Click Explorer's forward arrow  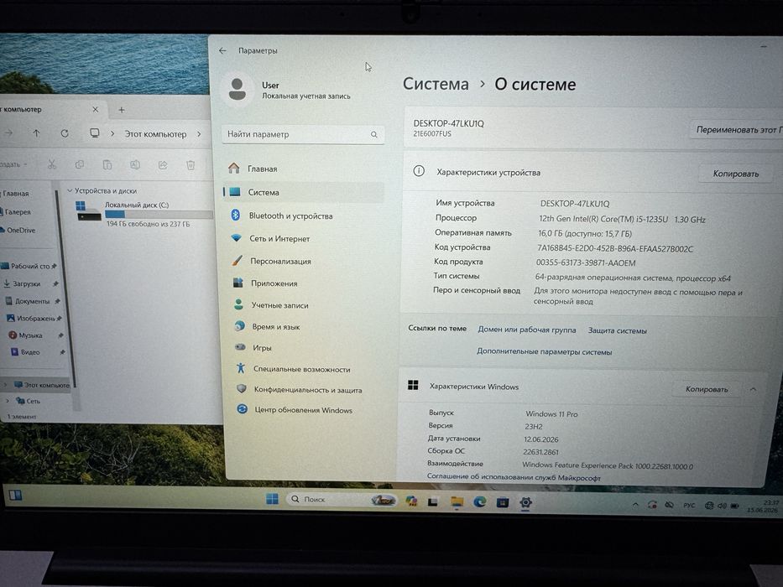(x=9, y=132)
